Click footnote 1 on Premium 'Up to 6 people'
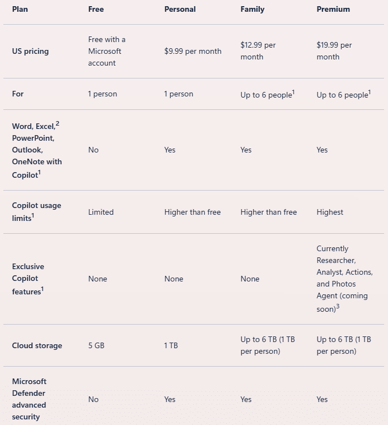 coord(370,93)
